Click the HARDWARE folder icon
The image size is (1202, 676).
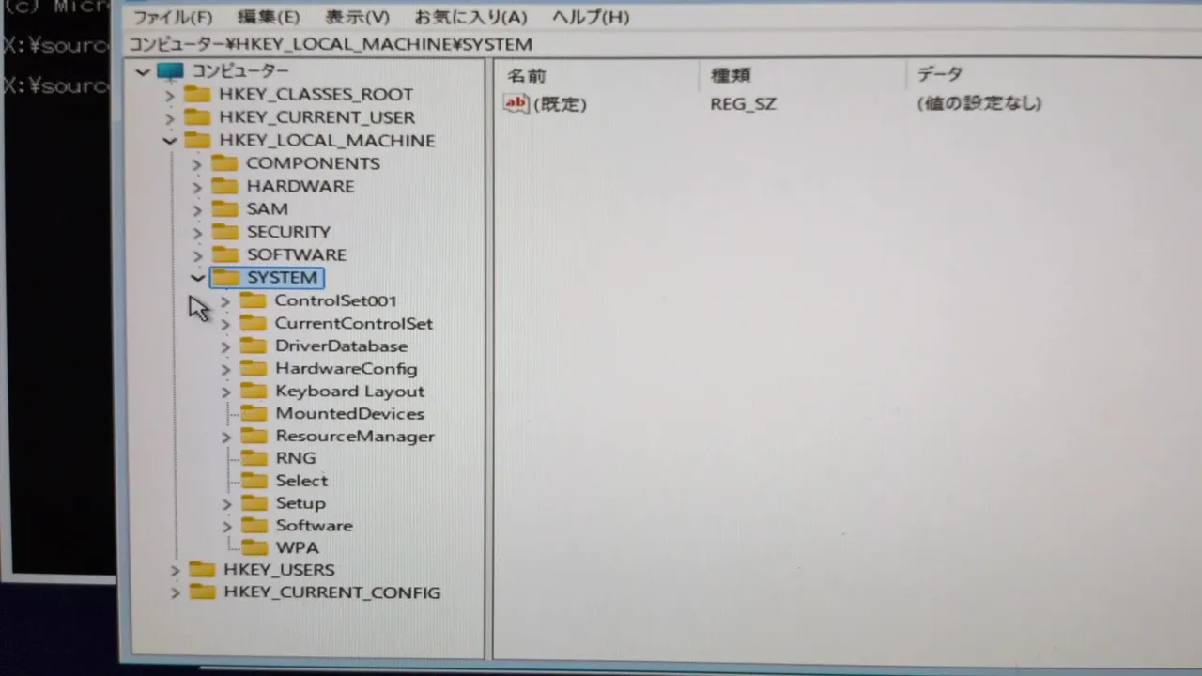point(224,185)
